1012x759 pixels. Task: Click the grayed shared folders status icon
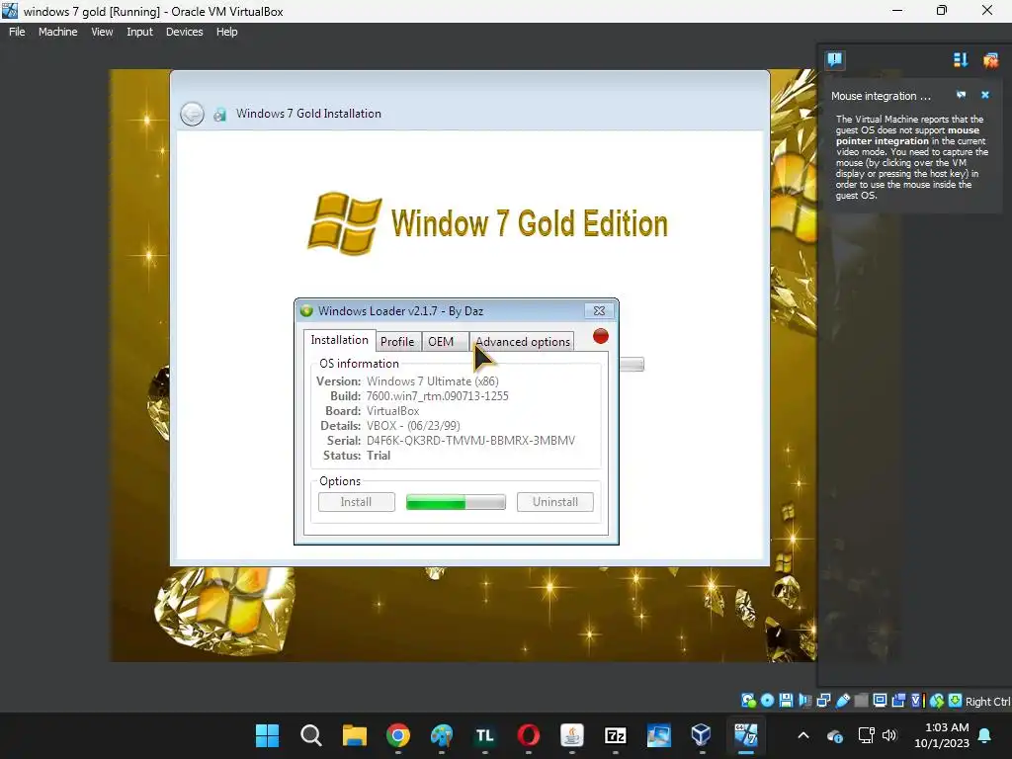(x=861, y=701)
